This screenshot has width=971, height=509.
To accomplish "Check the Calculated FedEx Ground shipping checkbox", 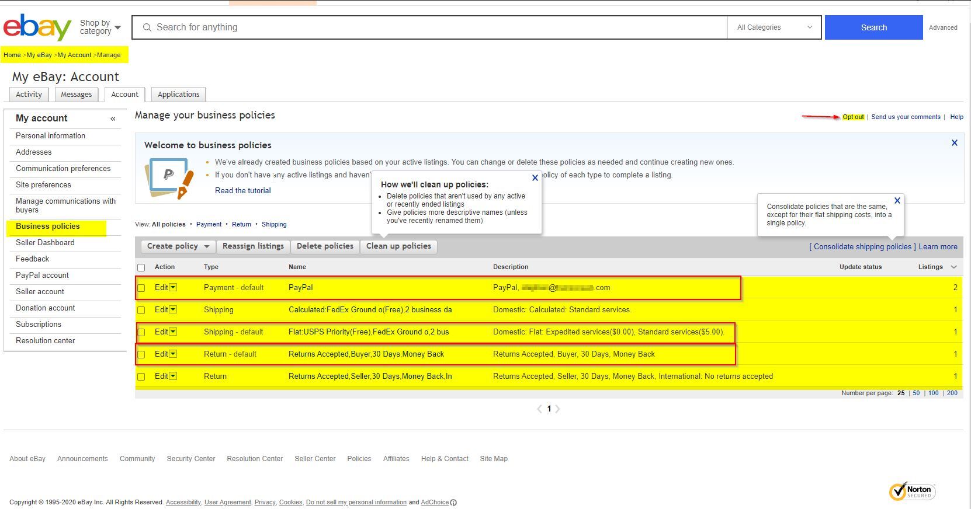I will tap(141, 310).
